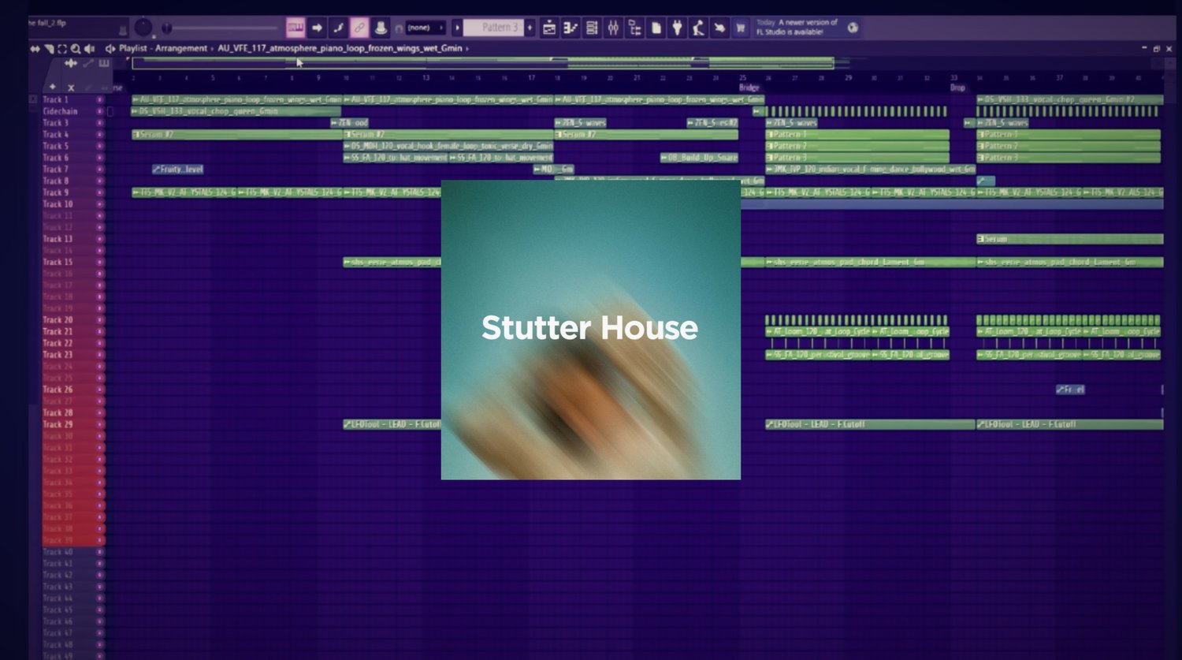Open the (none) selector dropdown
The image size is (1182, 660).
(426, 28)
